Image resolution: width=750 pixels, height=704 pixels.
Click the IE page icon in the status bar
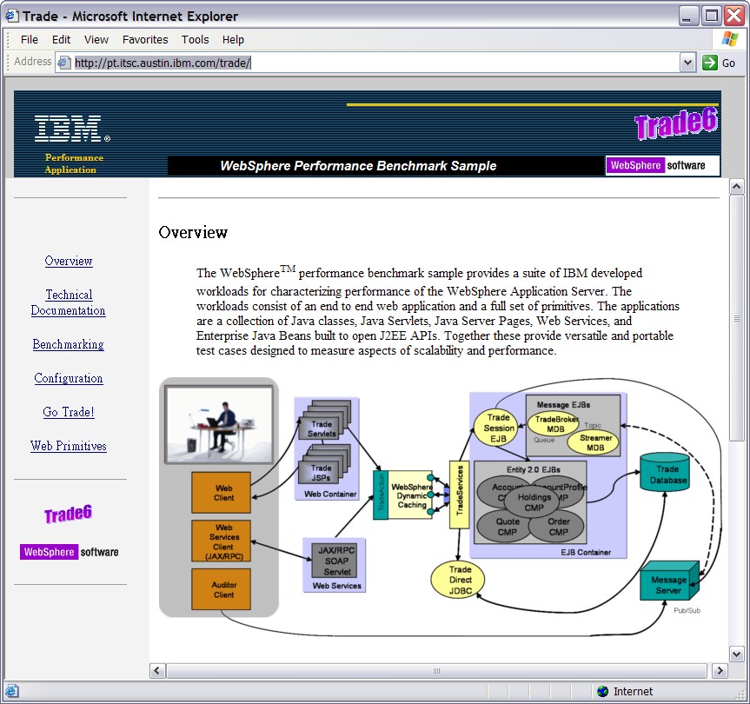(x=12, y=691)
